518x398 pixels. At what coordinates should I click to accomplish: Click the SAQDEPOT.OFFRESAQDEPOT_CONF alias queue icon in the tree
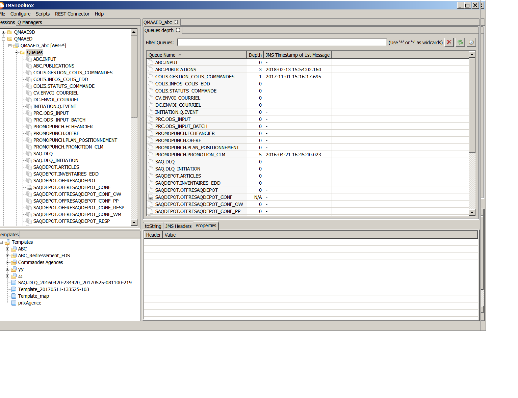(x=29, y=187)
